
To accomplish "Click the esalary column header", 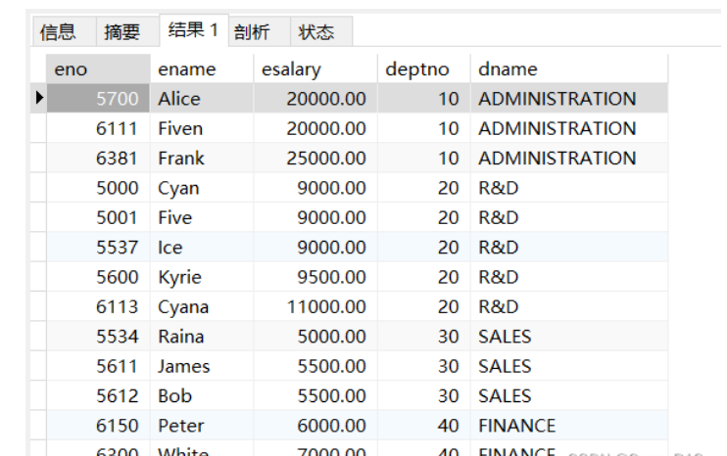I will click(x=315, y=68).
